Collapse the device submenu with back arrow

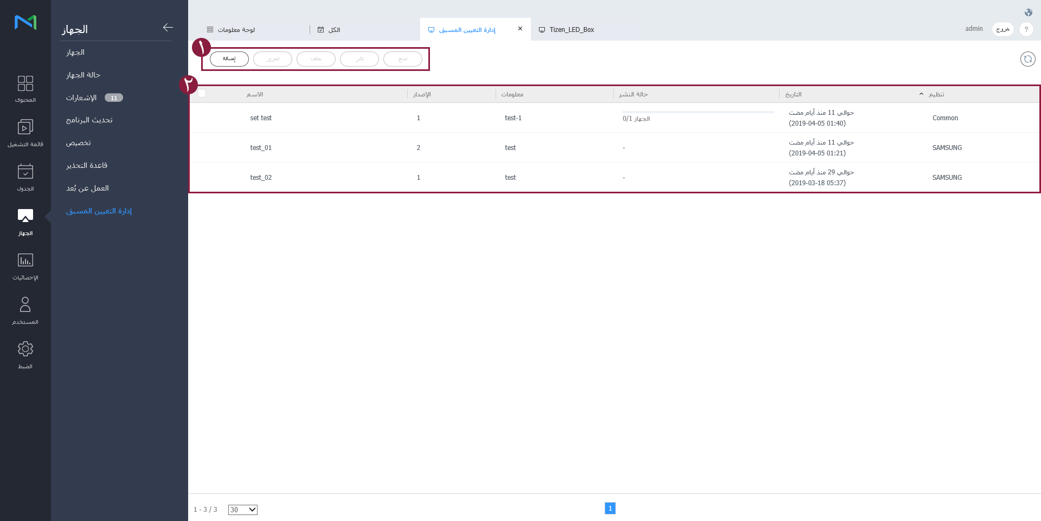(168, 28)
